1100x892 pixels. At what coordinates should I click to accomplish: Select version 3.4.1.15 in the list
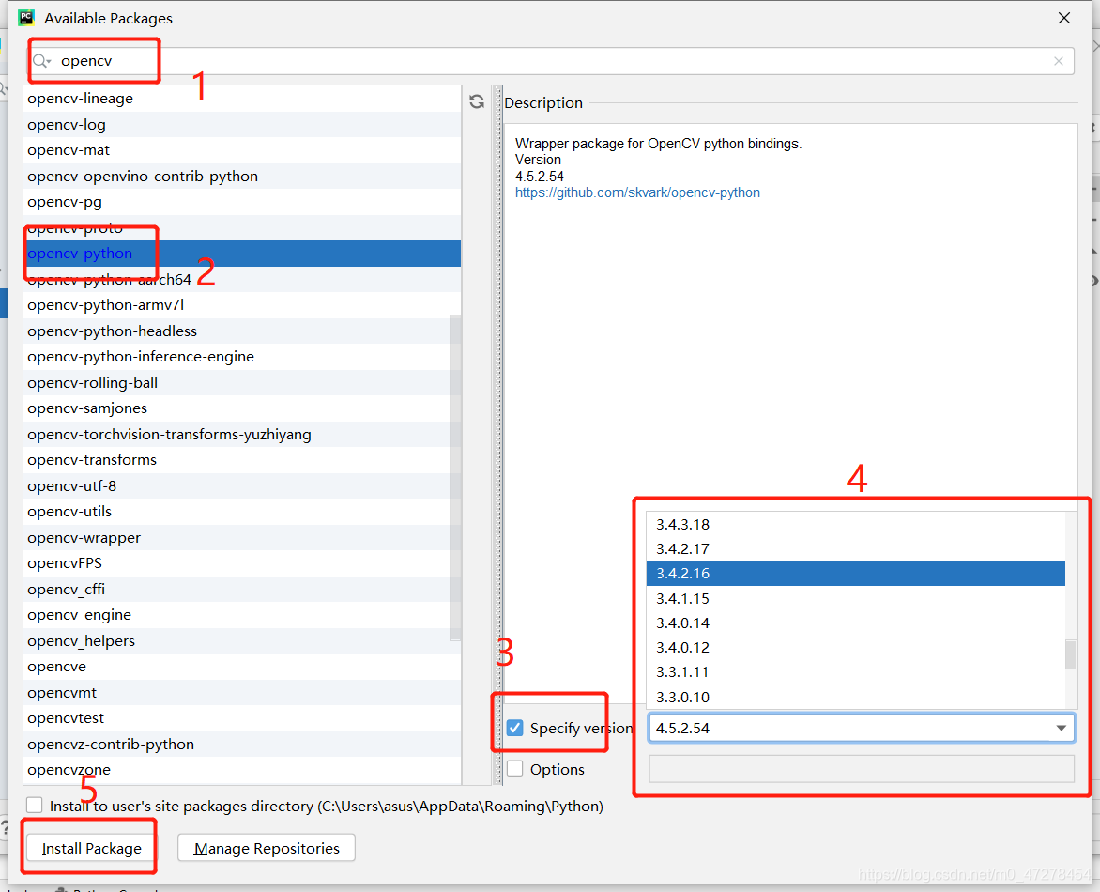(x=856, y=599)
